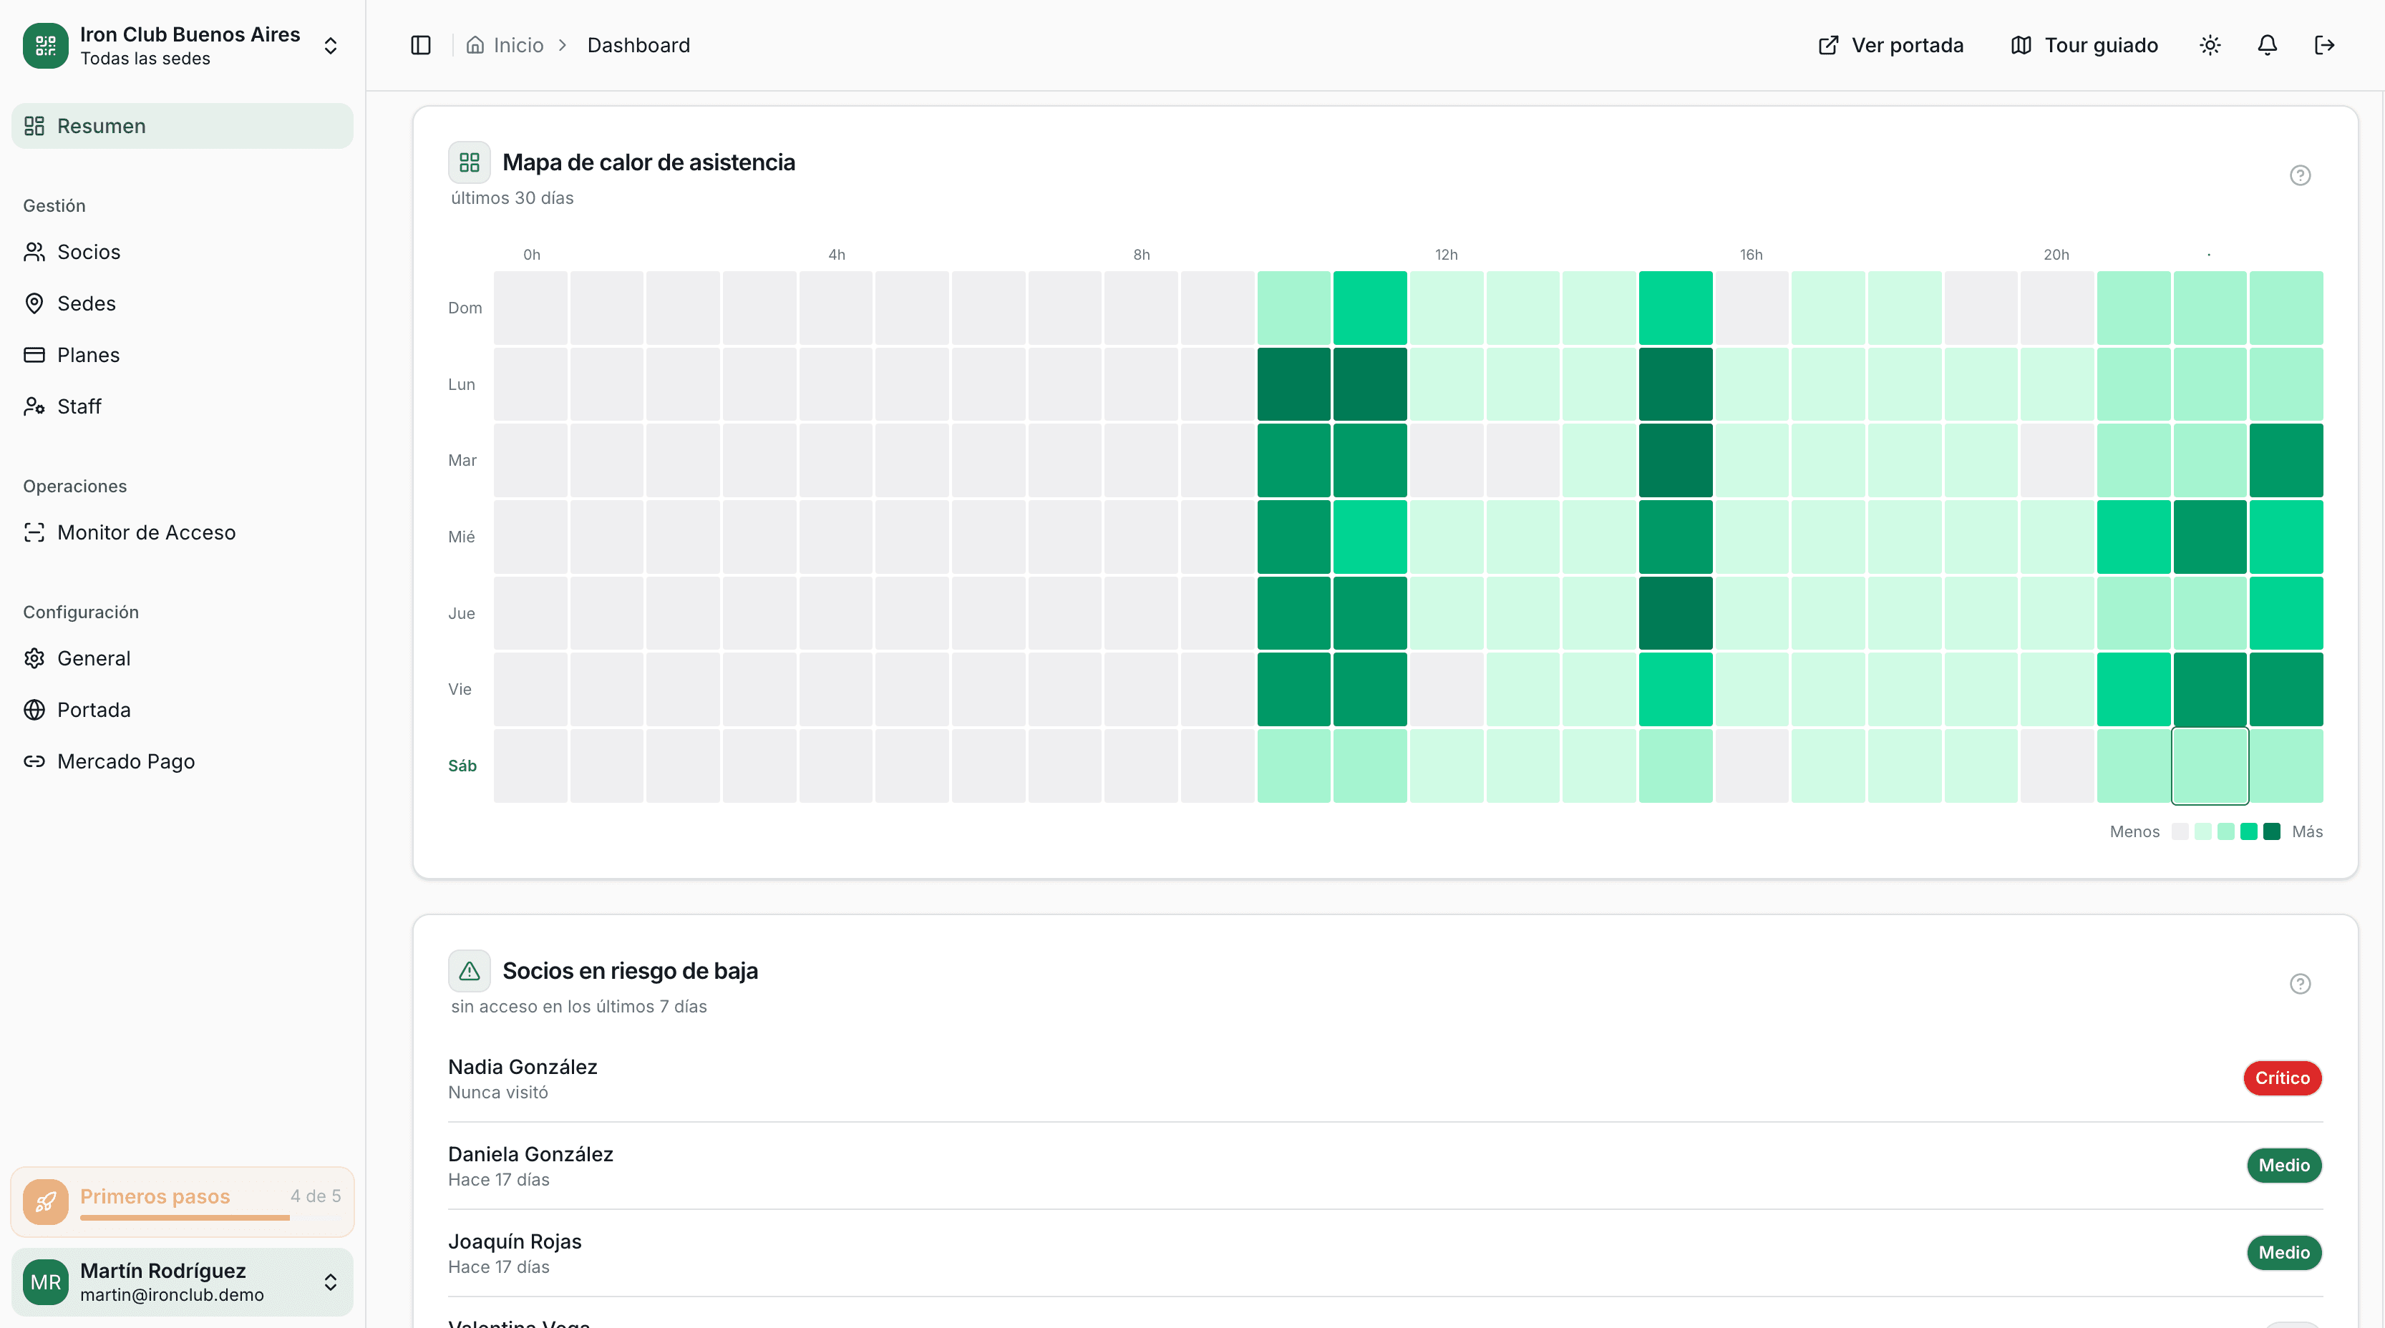Image resolution: width=2385 pixels, height=1328 pixels.
Task: Start the Tour guiado
Action: (2084, 45)
